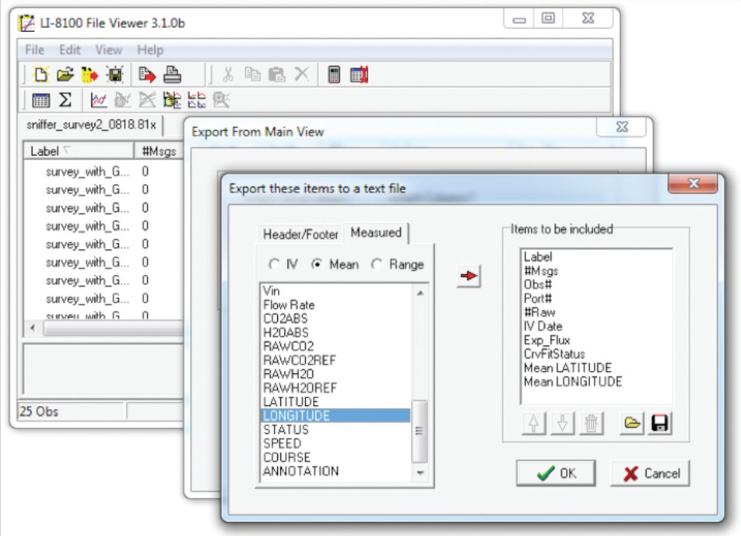Click the Label column header
This screenshot has width=741, height=536.
point(79,151)
